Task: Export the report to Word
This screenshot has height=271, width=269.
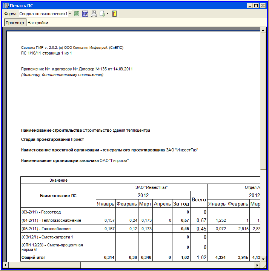Action: [85, 14]
